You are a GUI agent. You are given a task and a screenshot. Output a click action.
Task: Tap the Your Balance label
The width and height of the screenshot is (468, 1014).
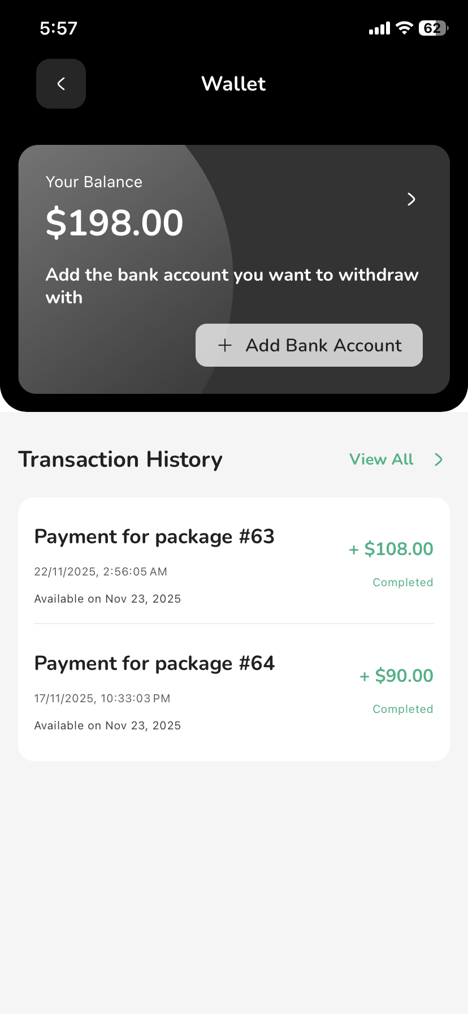click(94, 182)
